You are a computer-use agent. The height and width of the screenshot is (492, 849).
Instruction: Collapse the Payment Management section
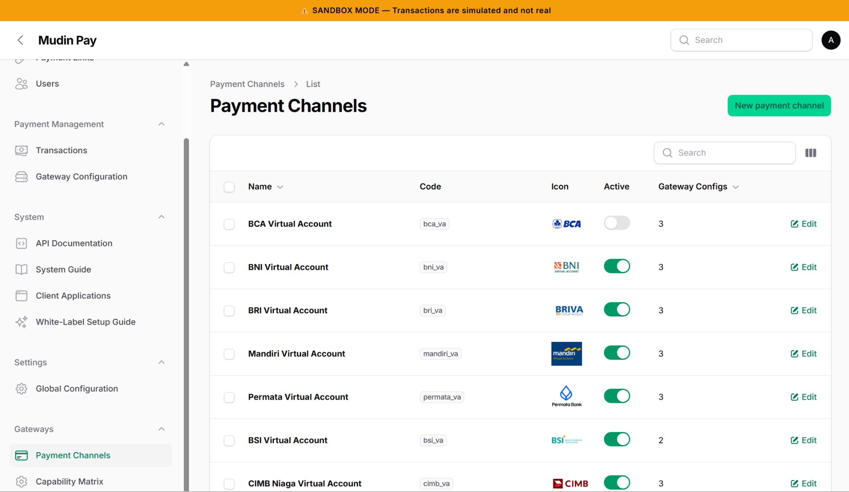tap(161, 124)
